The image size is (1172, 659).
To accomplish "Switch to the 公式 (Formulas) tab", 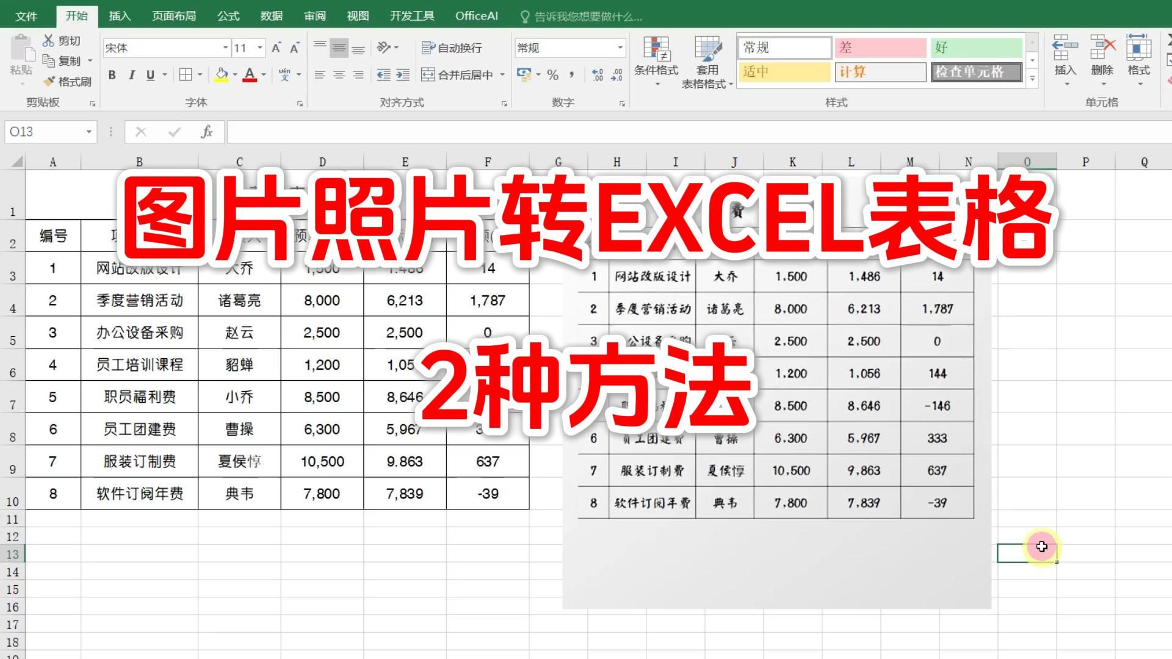I will click(228, 16).
